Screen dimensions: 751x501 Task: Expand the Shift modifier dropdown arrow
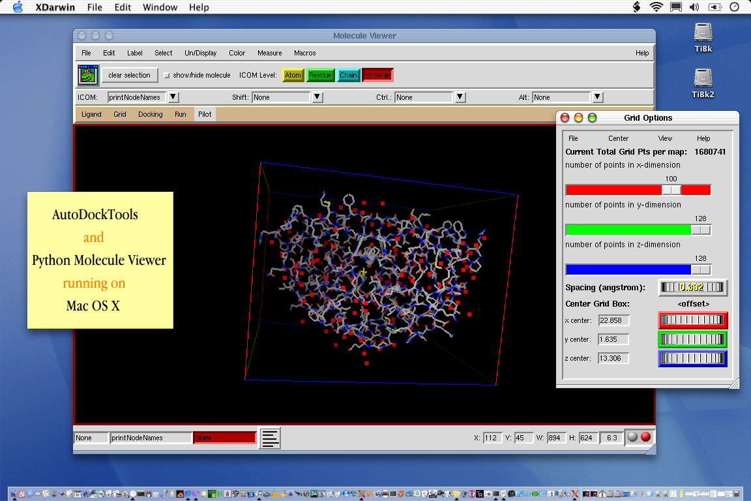coord(317,97)
